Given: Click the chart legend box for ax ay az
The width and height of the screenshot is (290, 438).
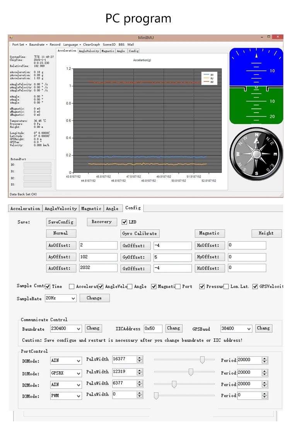Looking at the screenshot, I should click(x=209, y=78).
